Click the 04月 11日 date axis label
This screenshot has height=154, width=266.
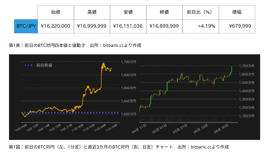(x=139, y=129)
